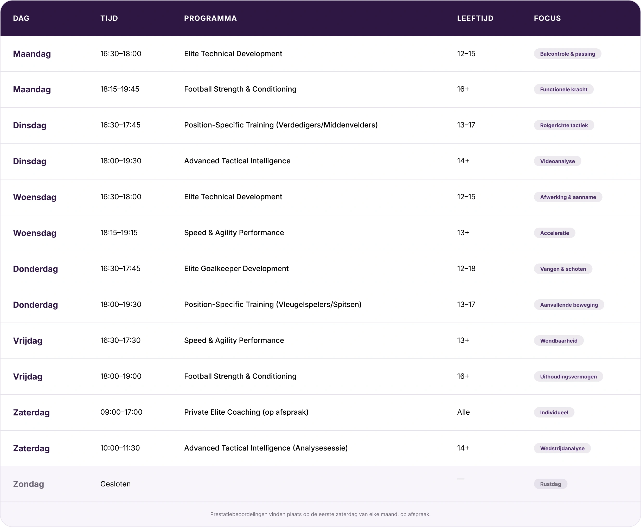This screenshot has height=527, width=641.
Task: Choose the Acceleratie focus tag
Action: click(x=554, y=233)
